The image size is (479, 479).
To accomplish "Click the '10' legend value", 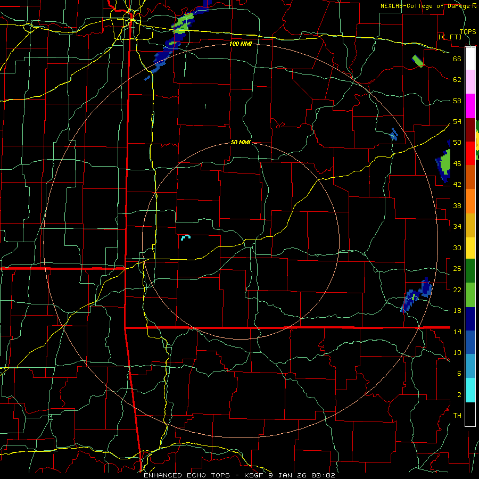I will pyautogui.click(x=457, y=352).
